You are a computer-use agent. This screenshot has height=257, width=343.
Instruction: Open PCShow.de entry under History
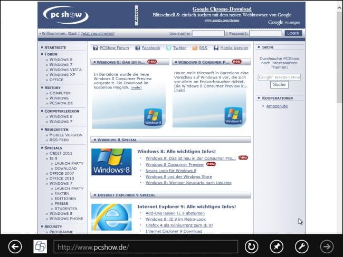pos(61,103)
